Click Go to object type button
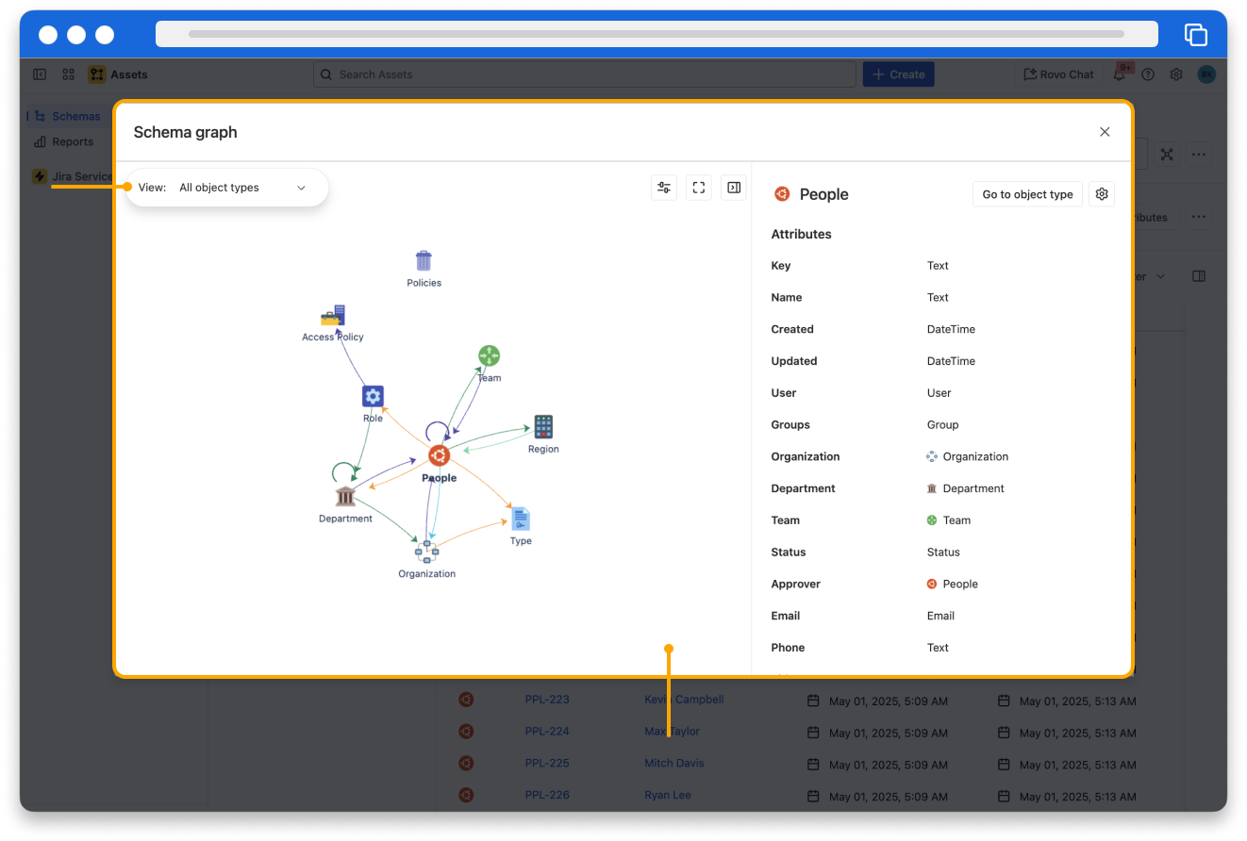The width and height of the screenshot is (1247, 841). coord(1027,194)
